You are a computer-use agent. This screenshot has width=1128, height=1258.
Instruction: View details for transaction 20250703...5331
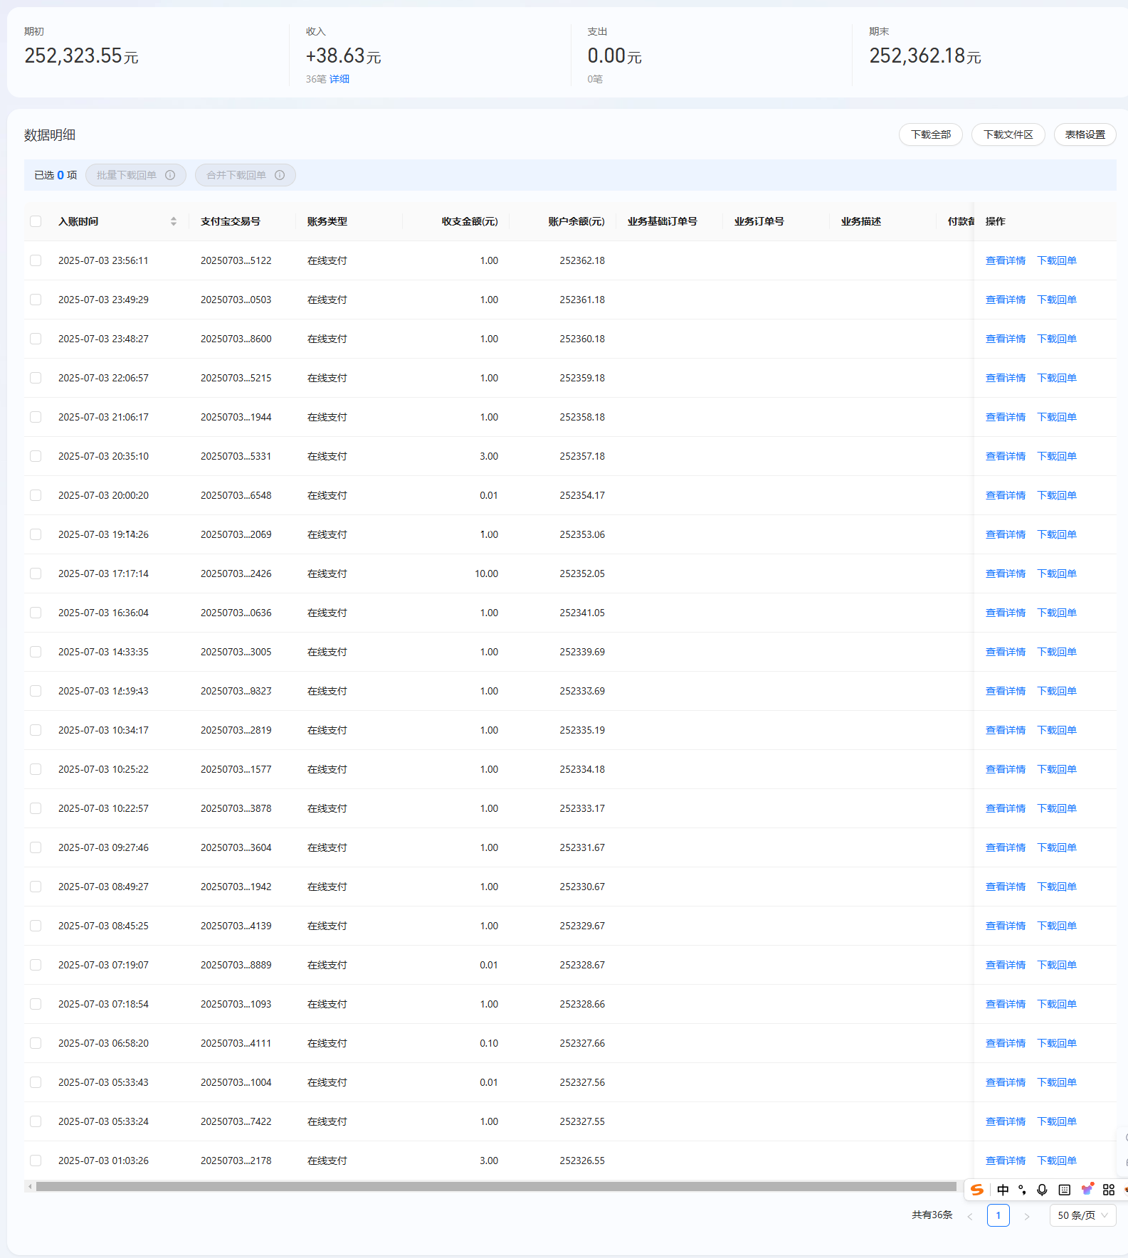(x=1005, y=456)
